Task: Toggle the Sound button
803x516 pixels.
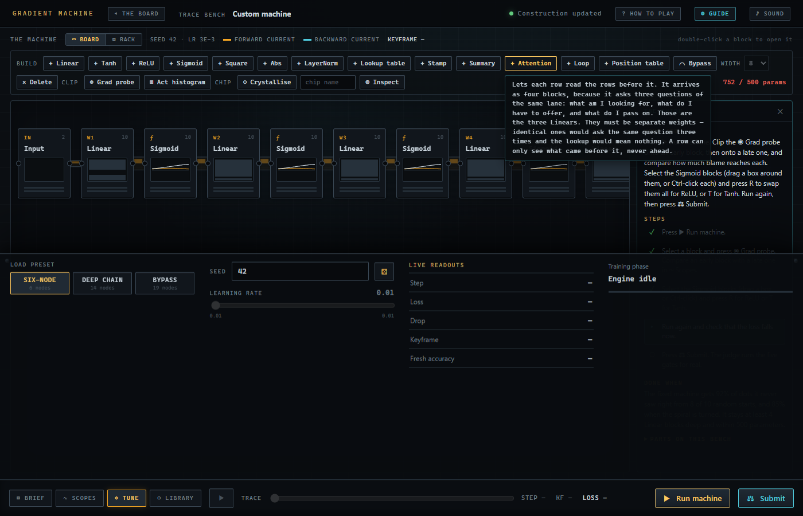Action: 770,14
